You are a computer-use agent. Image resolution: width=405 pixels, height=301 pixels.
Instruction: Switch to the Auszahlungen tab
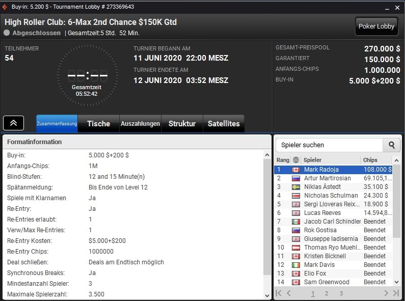point(140,124)
